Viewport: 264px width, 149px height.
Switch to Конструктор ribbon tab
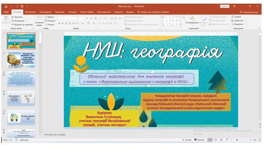tap(45, 12)
